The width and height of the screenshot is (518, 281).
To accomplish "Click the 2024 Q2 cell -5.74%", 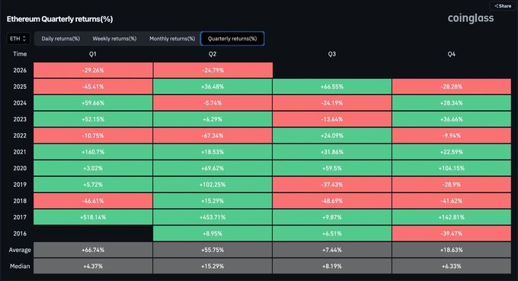I will [213, 103].
